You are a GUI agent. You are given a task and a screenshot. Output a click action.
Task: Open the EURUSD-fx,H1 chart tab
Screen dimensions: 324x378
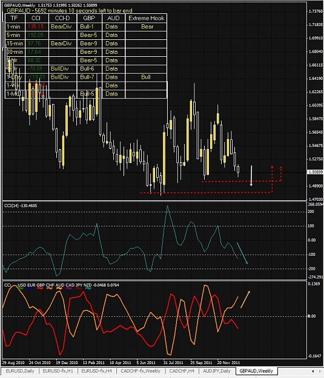click(58, 371)
